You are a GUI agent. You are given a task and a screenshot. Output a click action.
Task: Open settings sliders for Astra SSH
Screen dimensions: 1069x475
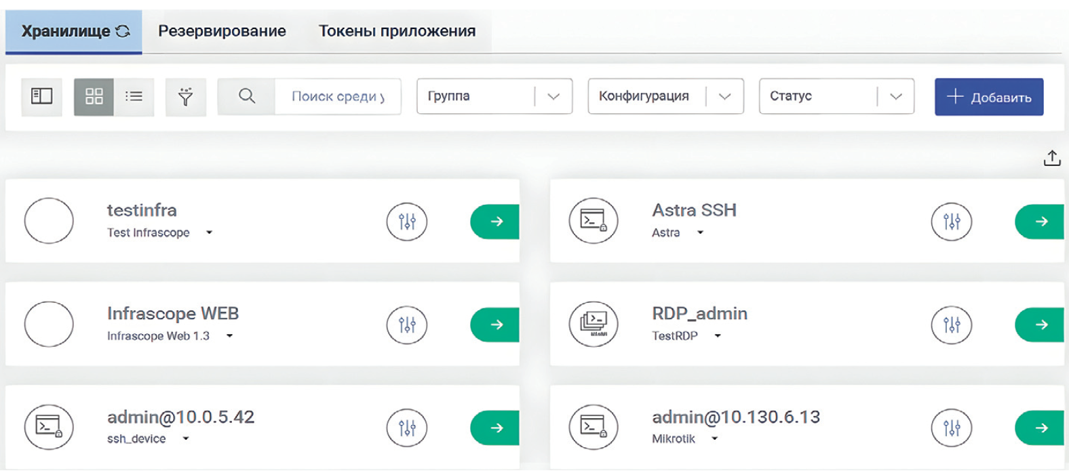[x=951, y=222]
